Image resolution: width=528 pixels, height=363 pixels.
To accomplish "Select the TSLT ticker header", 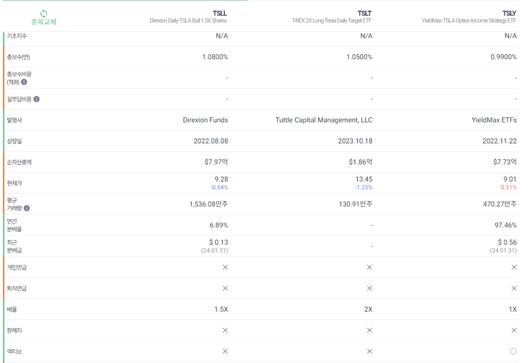I will [365, 13].
